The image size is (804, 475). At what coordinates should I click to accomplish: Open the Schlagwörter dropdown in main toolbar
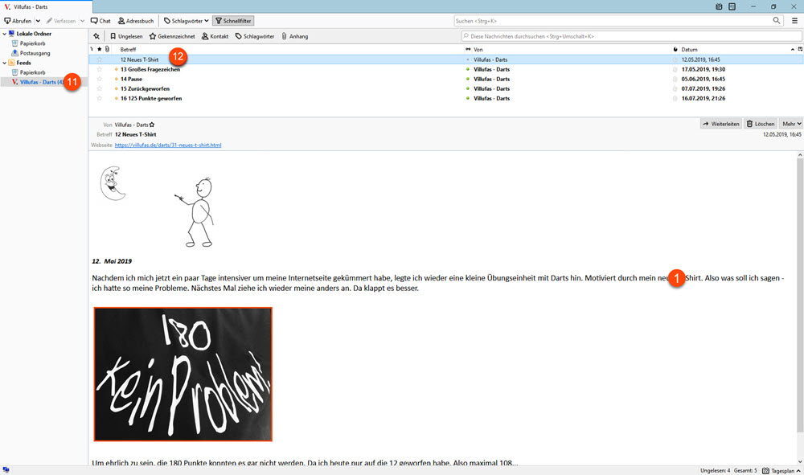[x=186, y=20]
